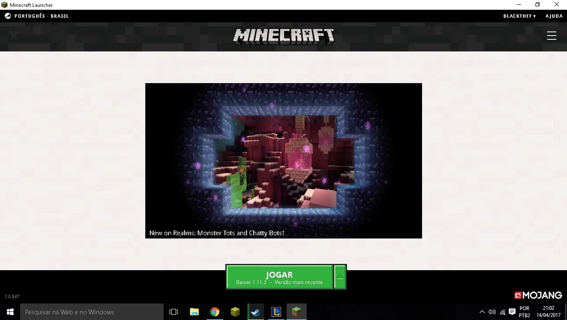Viewport: 567px width, 320px height.
Task: Open File Explorer from the taskbar
Action: point(194,312)
